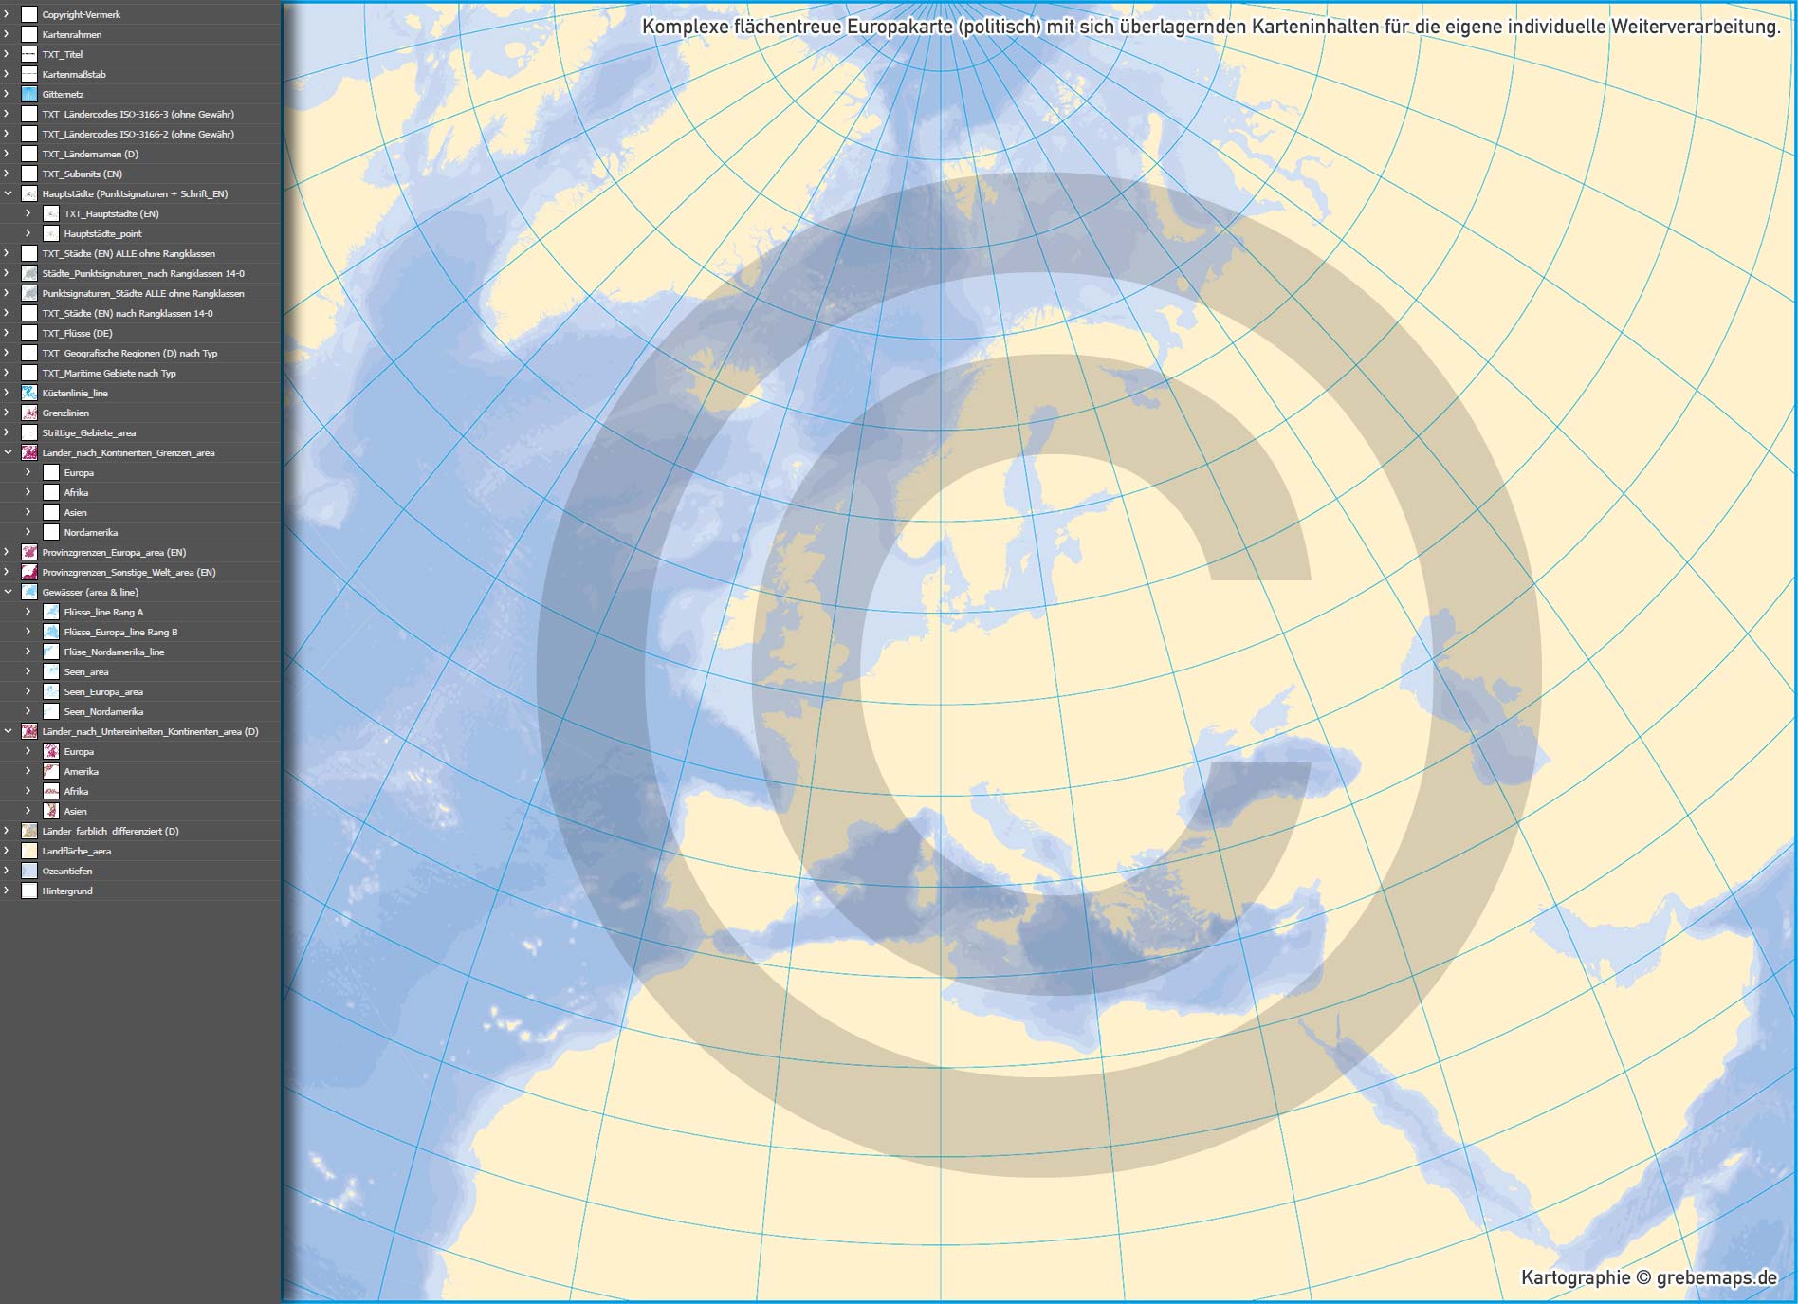Expand the Copyright-Vermerk layer
1798x1304 pixels.
8,14
